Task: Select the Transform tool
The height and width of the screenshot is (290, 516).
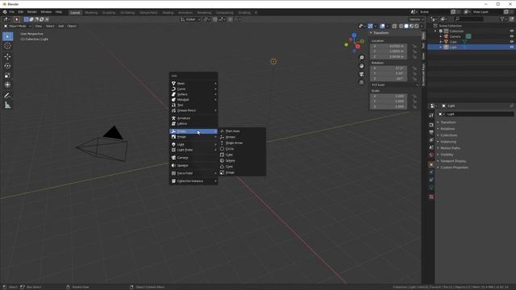Action: [7, 85]
